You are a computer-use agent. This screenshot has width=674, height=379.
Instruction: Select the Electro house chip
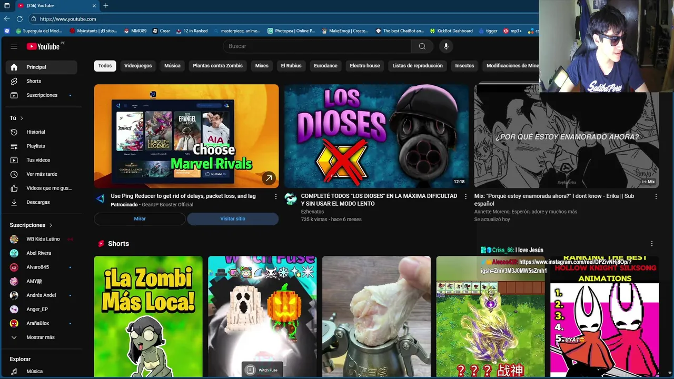point(365,66)
